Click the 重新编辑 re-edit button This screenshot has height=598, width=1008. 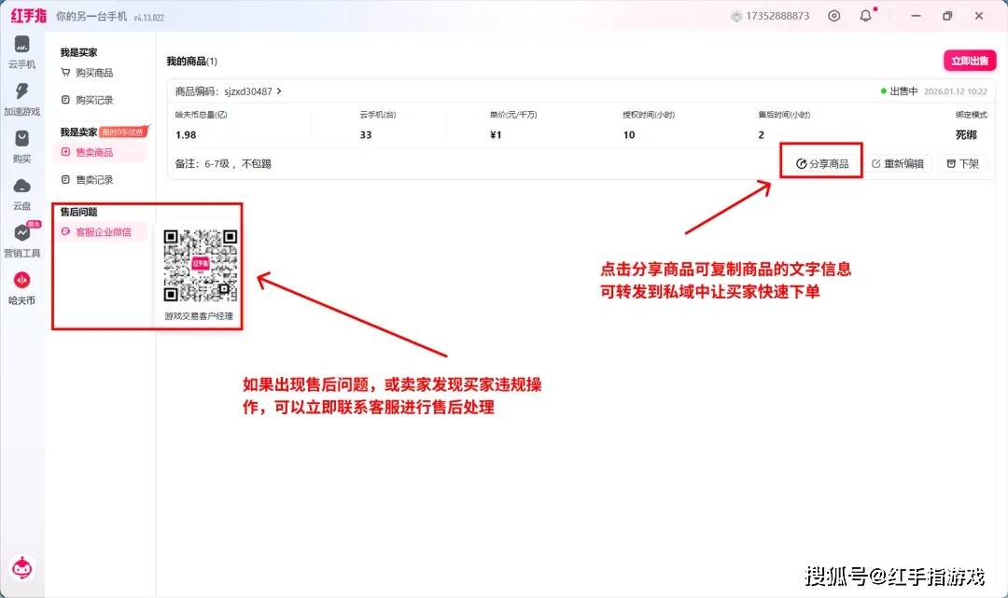coord(898,164)
